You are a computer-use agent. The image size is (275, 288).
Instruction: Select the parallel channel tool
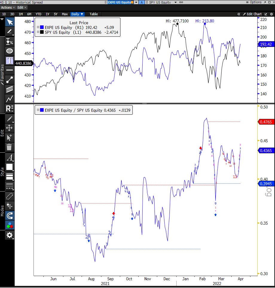click(10, 89)
